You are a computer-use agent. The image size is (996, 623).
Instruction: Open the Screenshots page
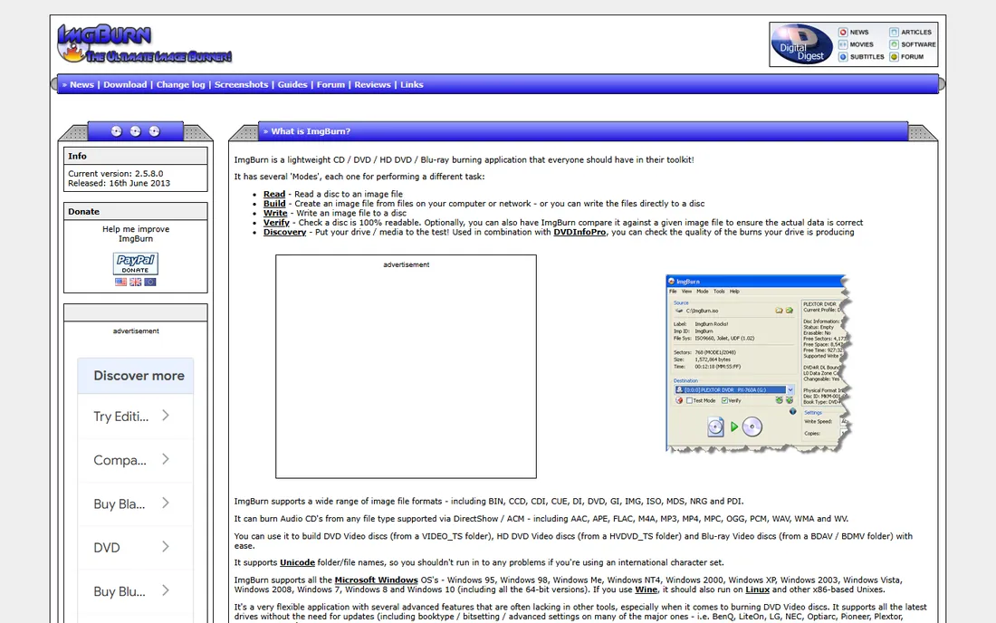coord(242,84)
